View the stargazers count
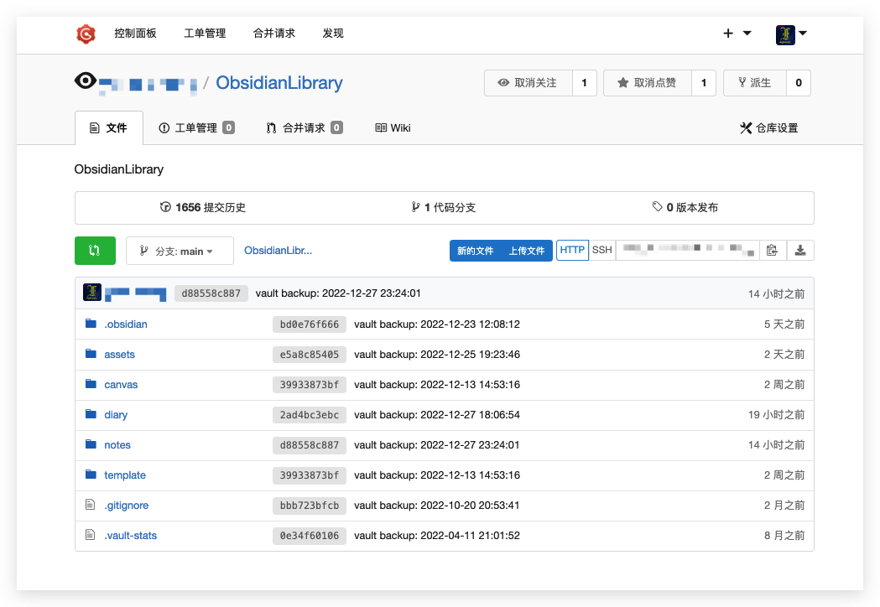Viewport: 880px width, 607px height. 704,83
